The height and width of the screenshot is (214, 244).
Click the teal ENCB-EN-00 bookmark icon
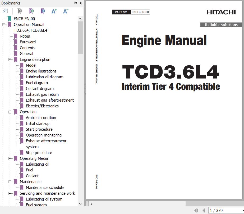10,19
